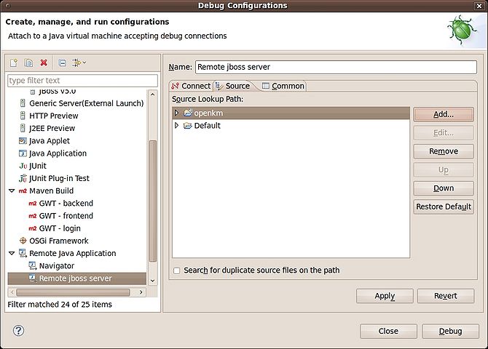This screenshot has width=488, height=349.
Task: Click the Navigator configuration icon
Action: 32,265
